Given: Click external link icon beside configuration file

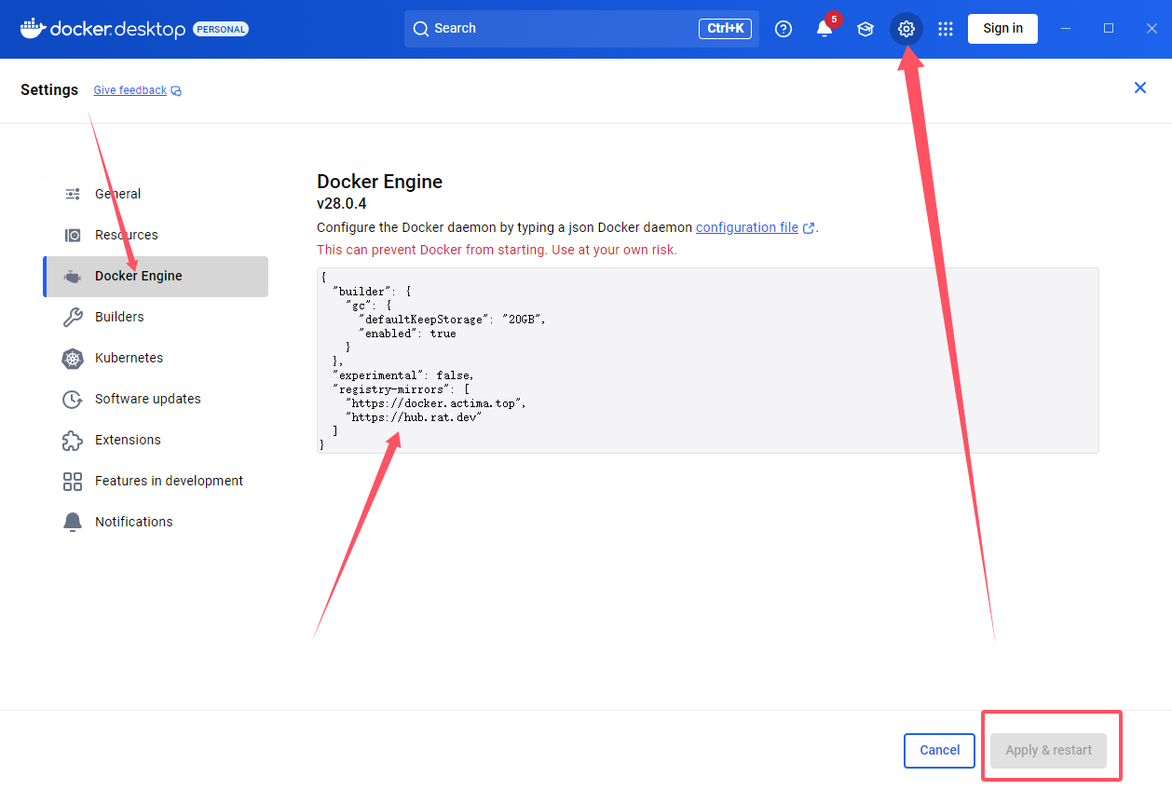Looking at the screenshot, I should coord(809,228).
